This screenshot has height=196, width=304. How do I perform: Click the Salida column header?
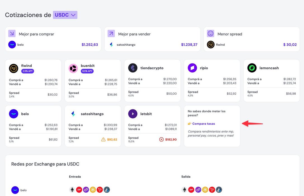pos(186,177)
